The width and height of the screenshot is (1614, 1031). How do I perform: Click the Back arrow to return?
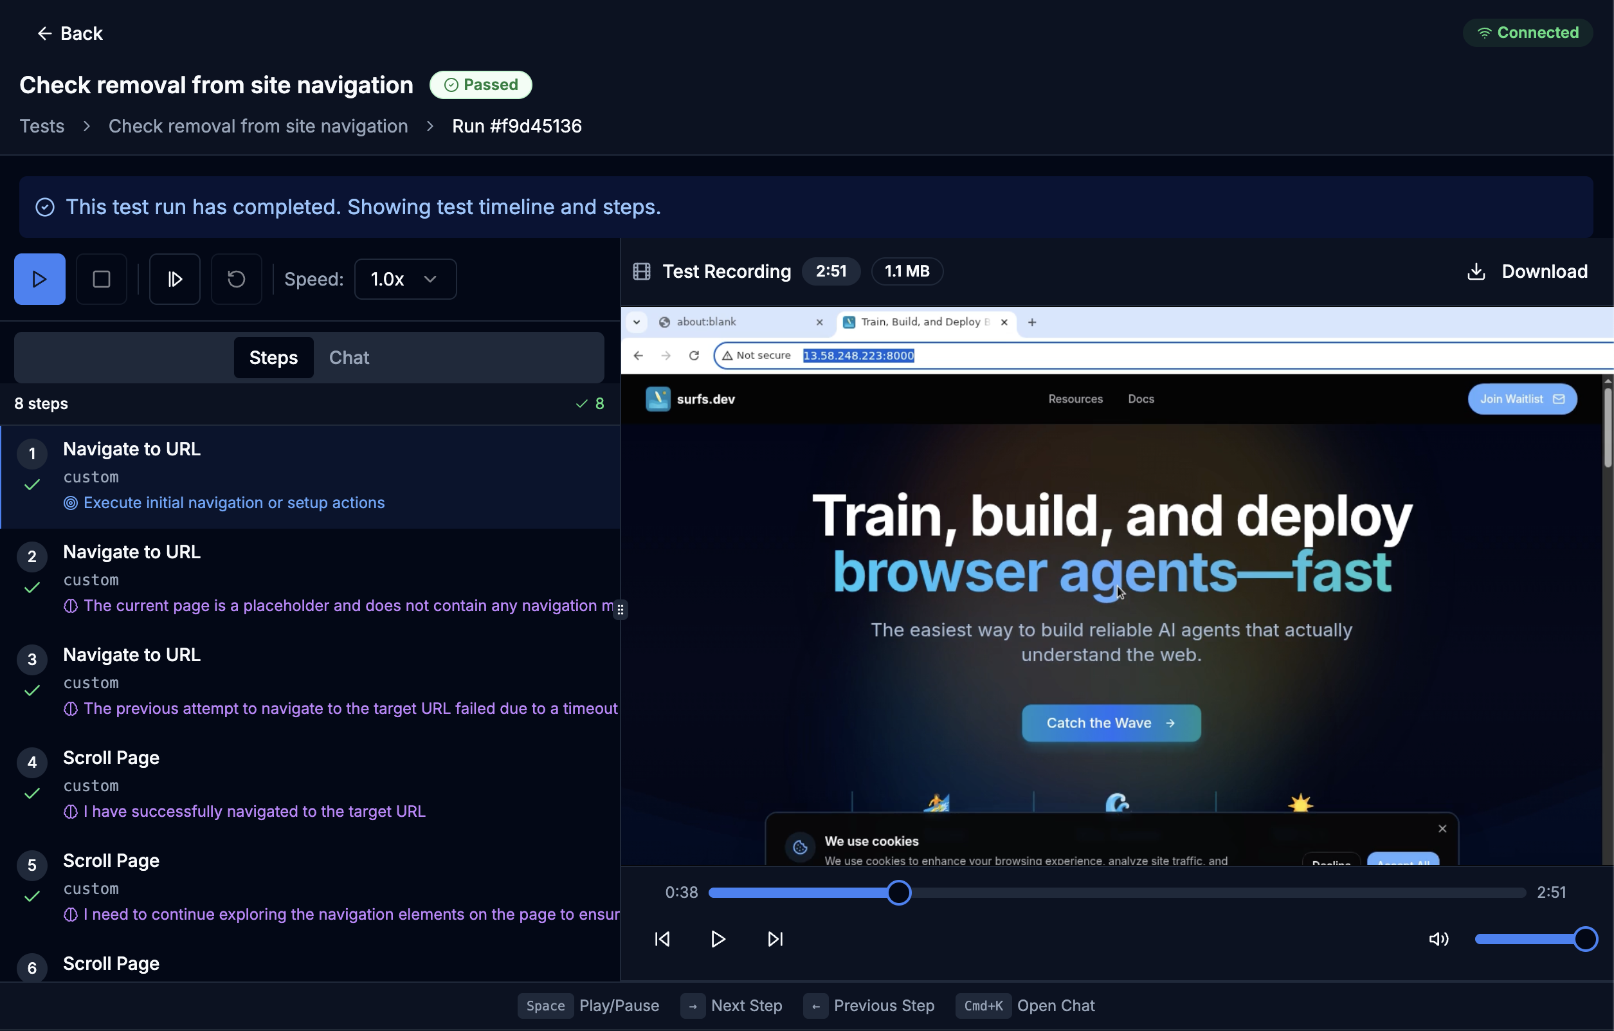(44, 33)
